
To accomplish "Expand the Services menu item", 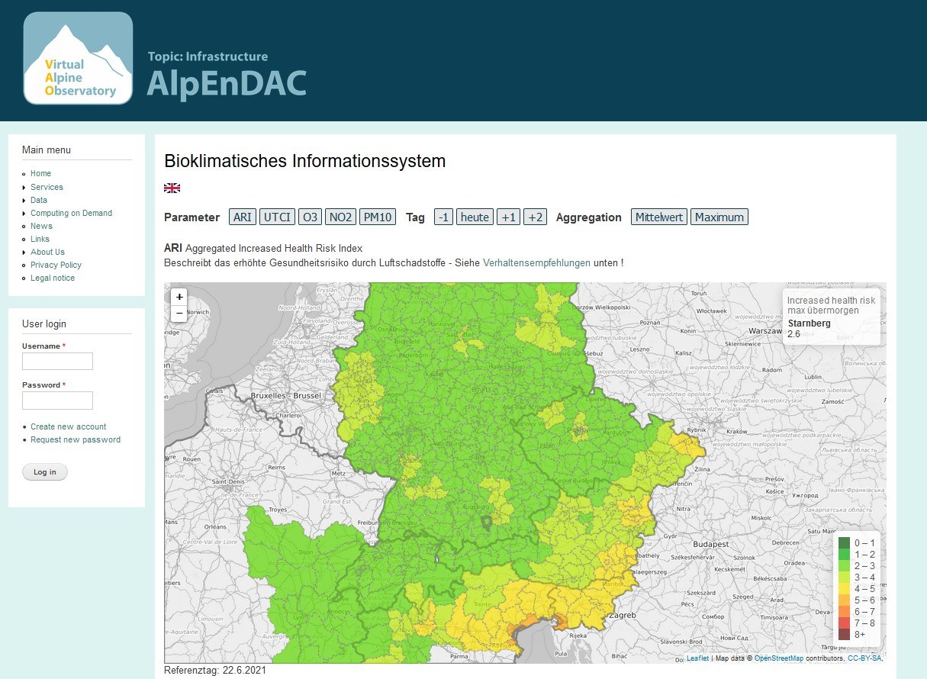I will (47, 187).
